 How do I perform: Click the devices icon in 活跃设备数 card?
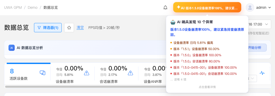point(43,73)
